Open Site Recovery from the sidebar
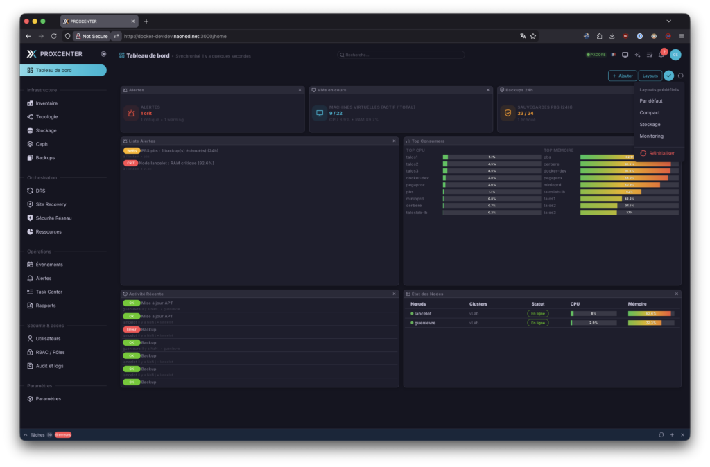710x467 pixels. 51,204
